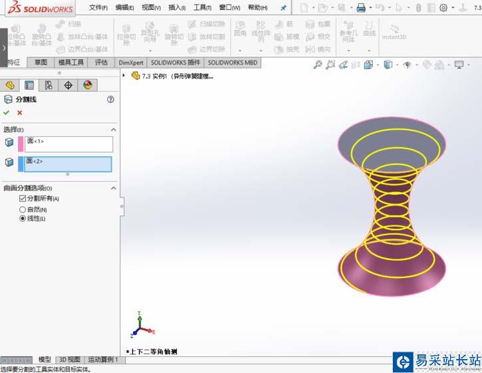Expand the 7.3 实例1 flyout tree arrow
Screen dimensions: 482x373
(124, 75)
